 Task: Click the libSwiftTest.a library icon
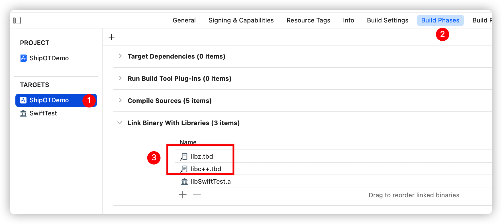point(185,181)
